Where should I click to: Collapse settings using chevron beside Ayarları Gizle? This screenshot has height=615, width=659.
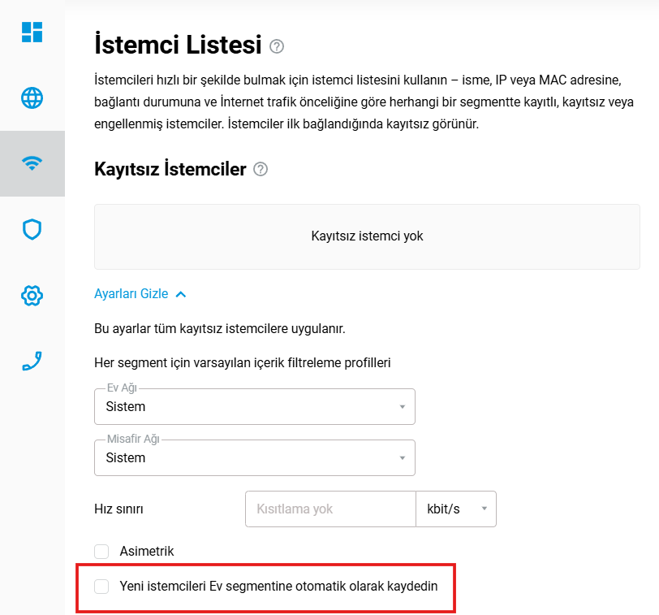(181, 294)
